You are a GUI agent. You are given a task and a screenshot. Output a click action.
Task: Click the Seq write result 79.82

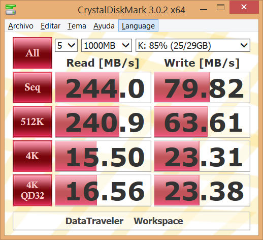[202, 87]
